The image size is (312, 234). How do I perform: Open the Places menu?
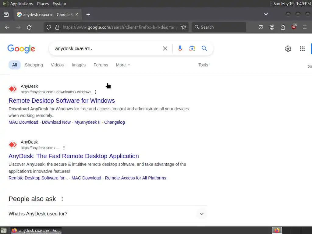(43, 4)
